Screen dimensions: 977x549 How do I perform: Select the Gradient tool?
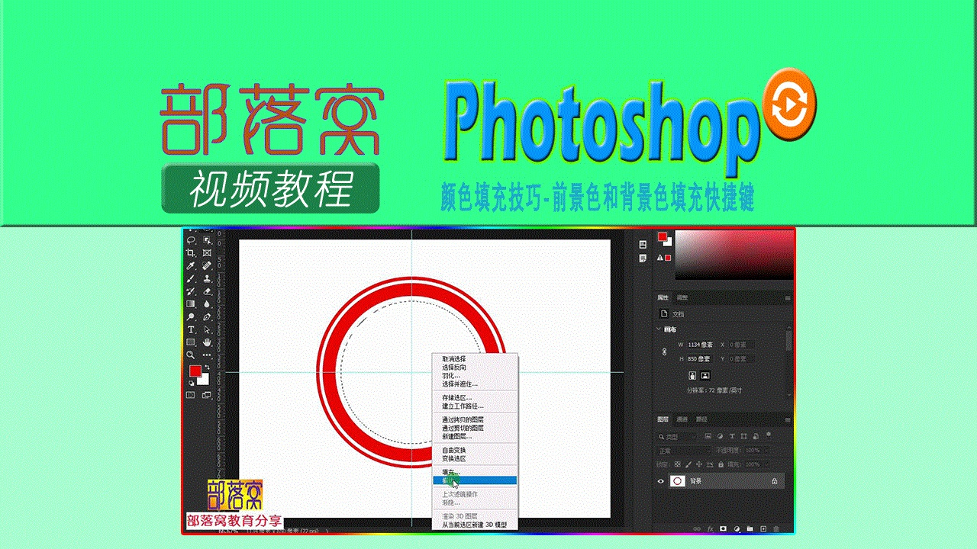[191, 303]
